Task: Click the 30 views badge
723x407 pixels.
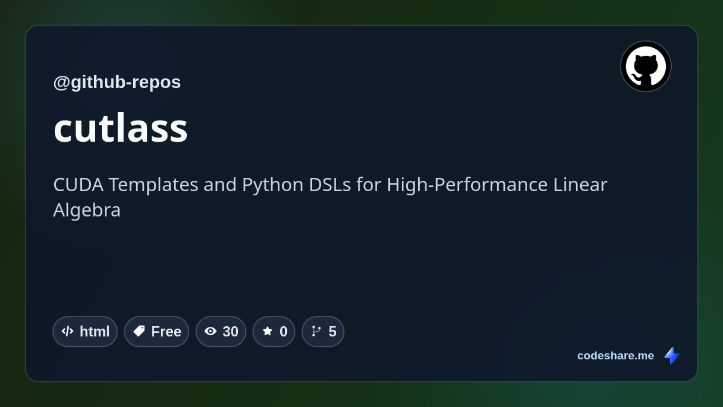Action: coord(221,332)
